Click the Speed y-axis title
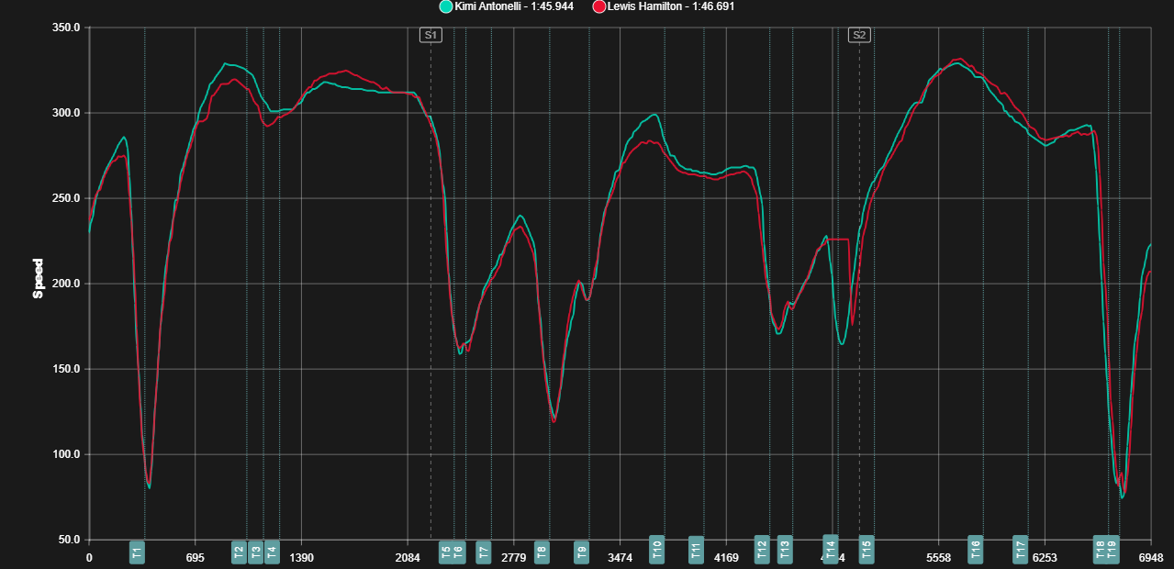Viewport: 1174px width, 569px height. 39,280
